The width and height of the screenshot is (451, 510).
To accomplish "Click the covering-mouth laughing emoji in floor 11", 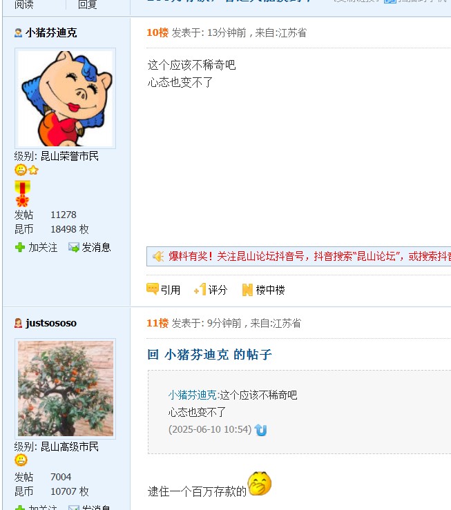I will 259,483.
